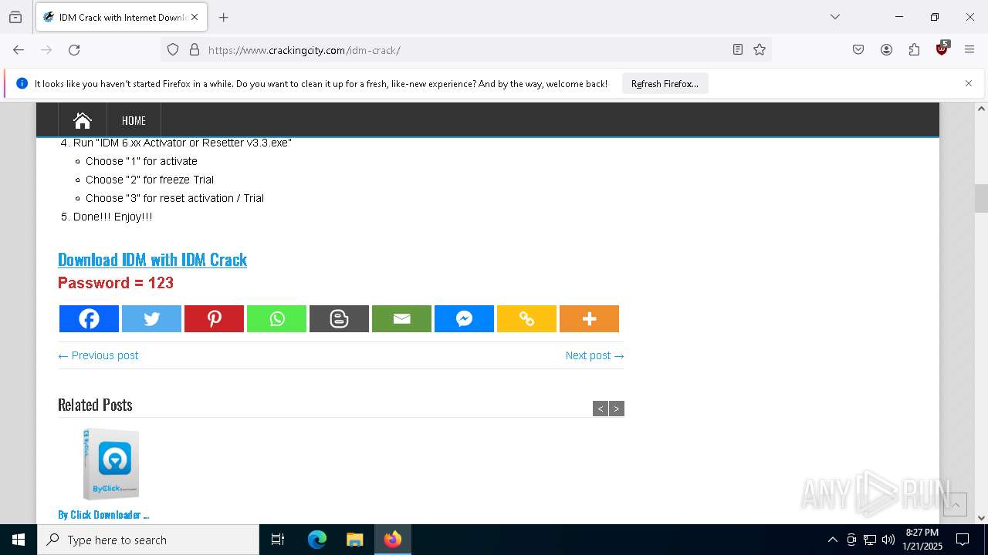Open the uBlock Origin extension
The height and width of the screenshot is (555, 988).
(942, 49)
